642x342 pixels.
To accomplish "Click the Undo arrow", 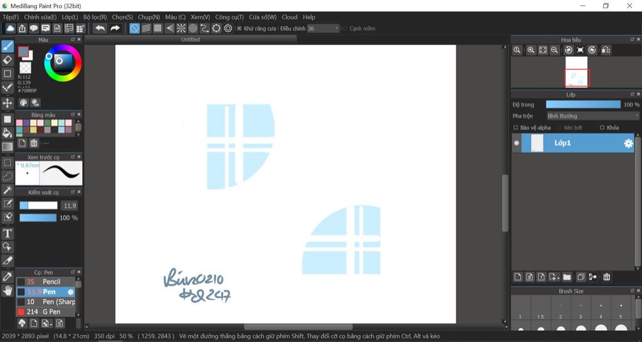I will click(x=100, y=28).
